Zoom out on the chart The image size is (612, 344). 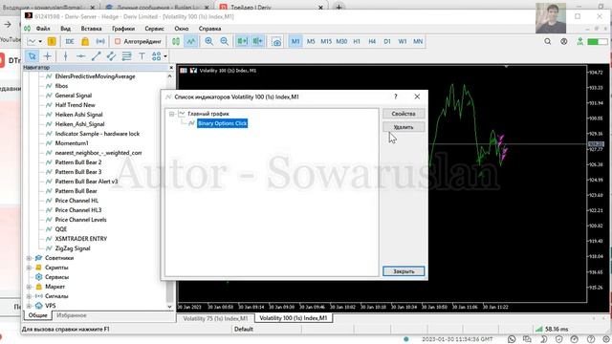[x=225, y=41]
